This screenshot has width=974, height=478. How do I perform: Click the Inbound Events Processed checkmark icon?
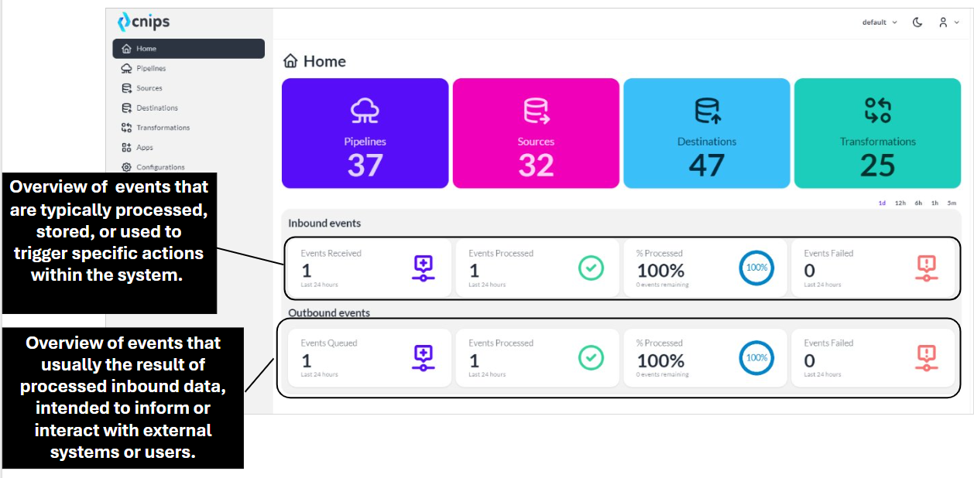click(592, 268)
